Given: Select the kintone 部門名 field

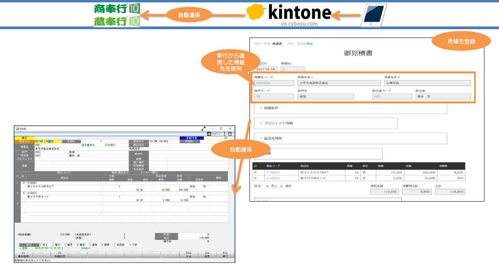Looking at the screenshot, I should (326, 96).
